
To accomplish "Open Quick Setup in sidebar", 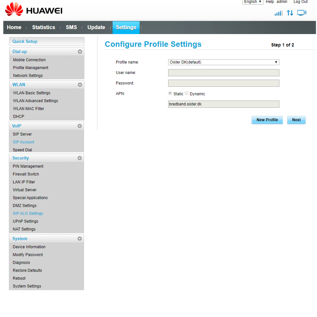I will pos(47,41).
